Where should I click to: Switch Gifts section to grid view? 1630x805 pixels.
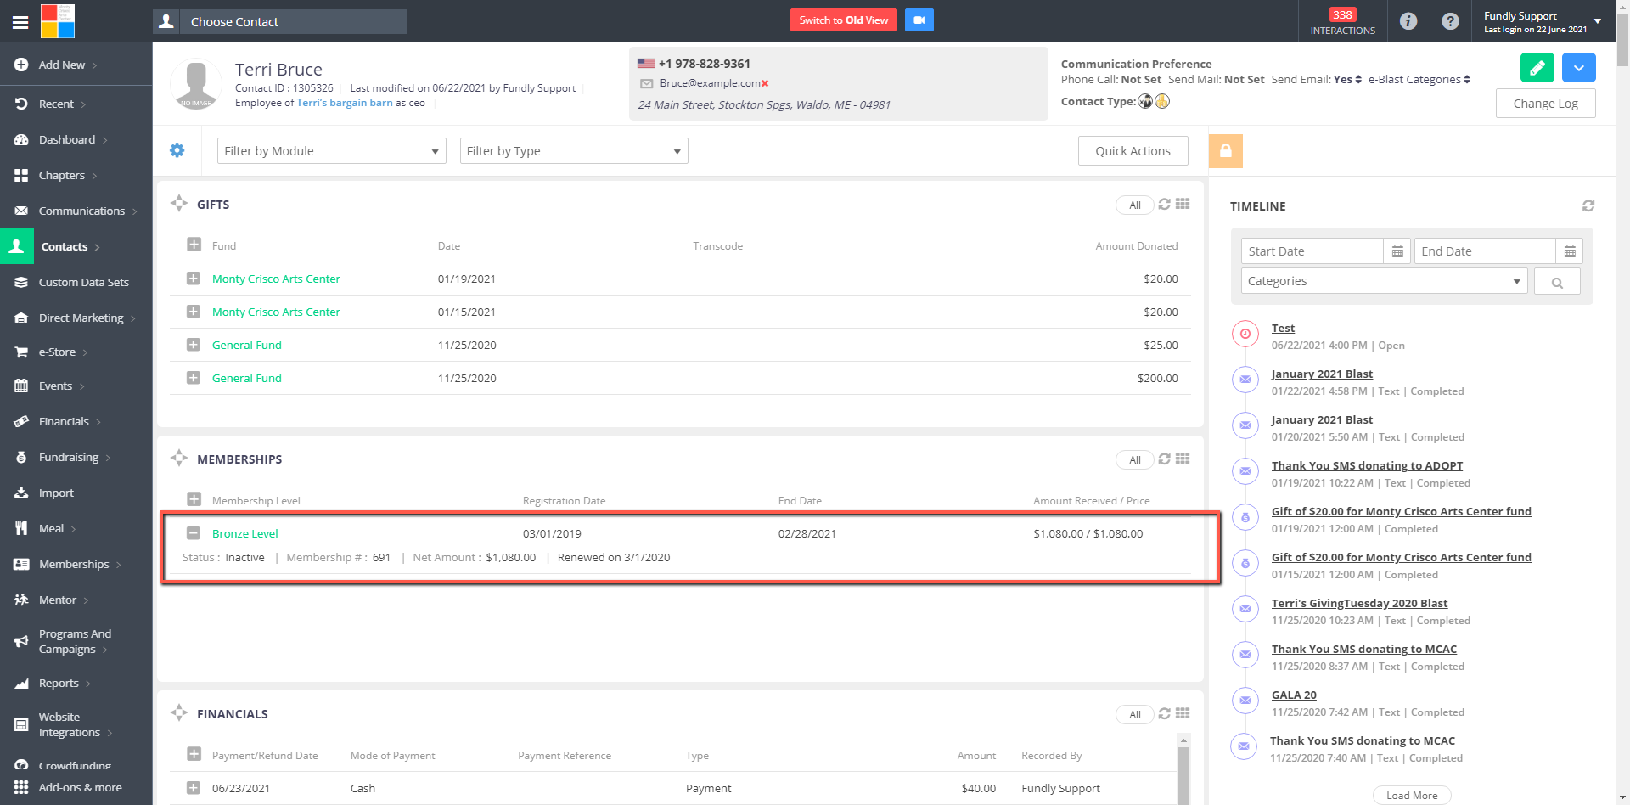click(x=1183, y=204)
